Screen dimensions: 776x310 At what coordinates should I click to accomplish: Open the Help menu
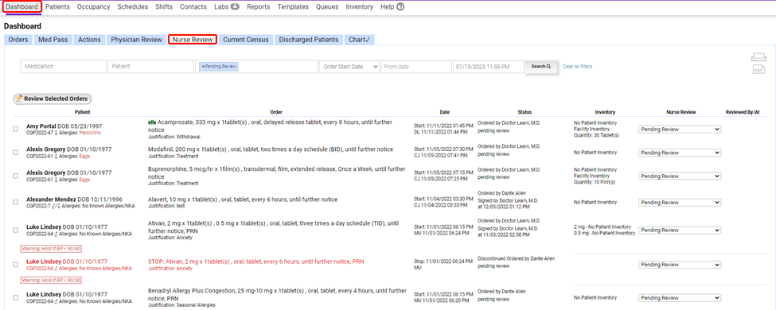point(392,7)
